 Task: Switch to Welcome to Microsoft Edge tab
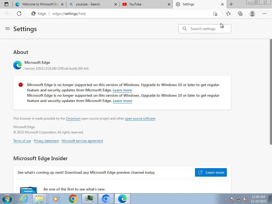pyautogui.click(x=40, y=4)
